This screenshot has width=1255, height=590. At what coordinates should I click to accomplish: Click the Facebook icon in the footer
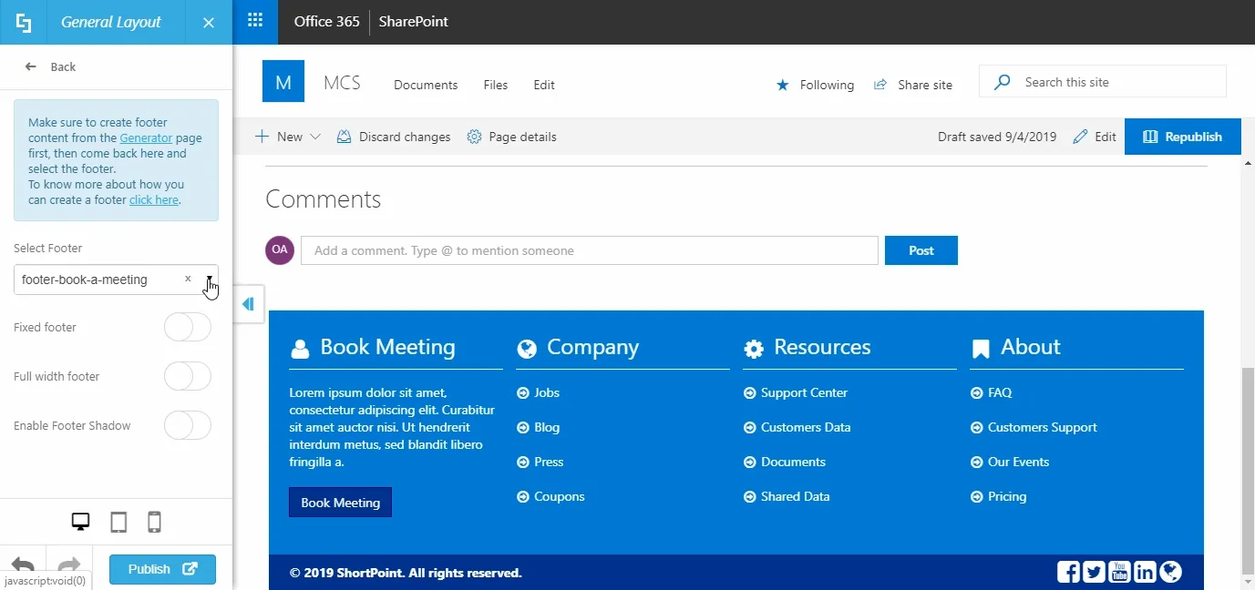point(1067,571)
